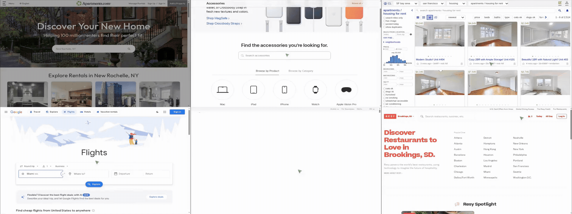The width and height of the screenshot is (572, 214).
Task: Open the 'Business' class dropdown in Google Flights
Action: [62, 166]
